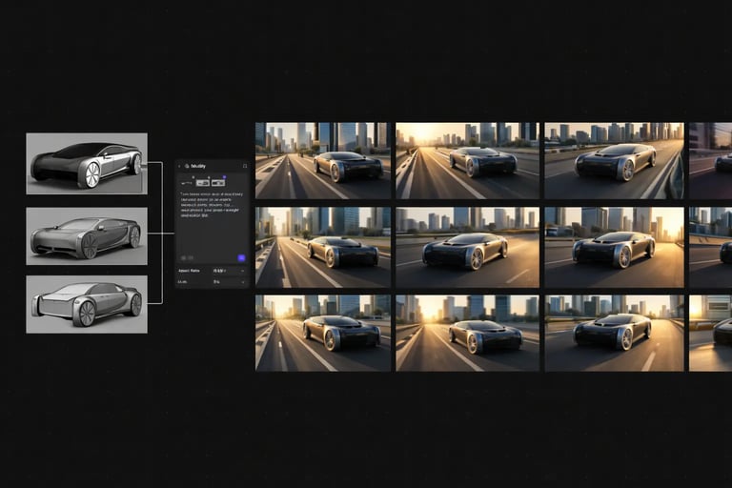The width and height of the screenshot is (732, 488).
Task: Open middle-row first generated car image
Action: point(323,248)
